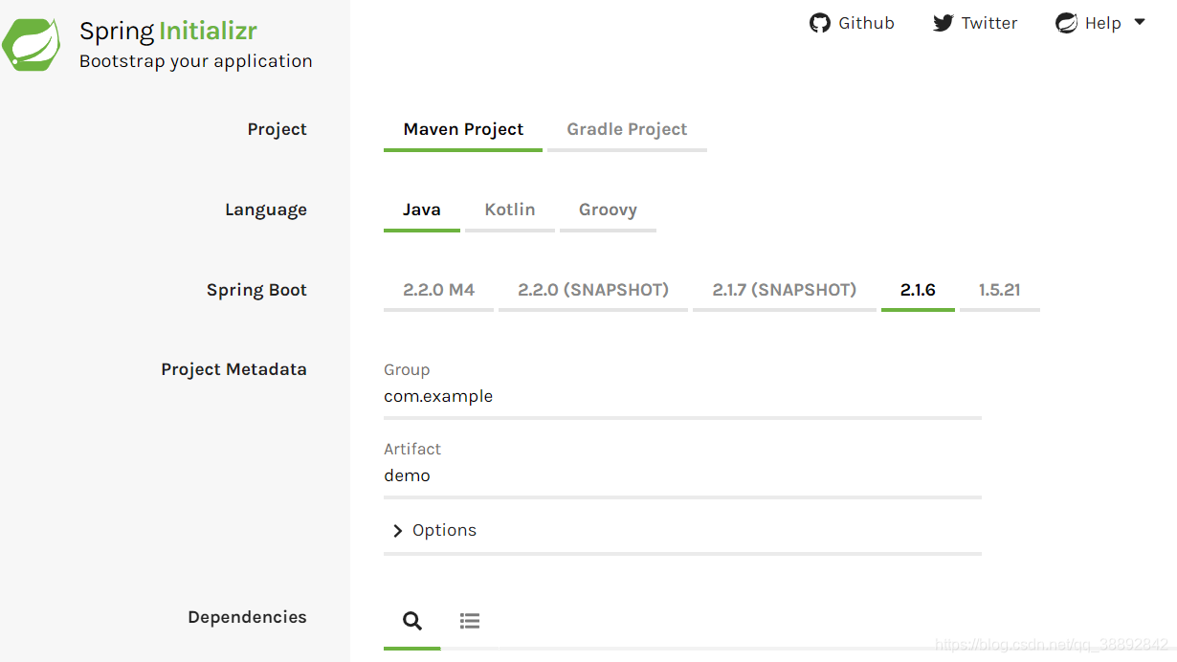Click the Language section label
Screen dimensions: 1177x662
click(x=266, y=210)
